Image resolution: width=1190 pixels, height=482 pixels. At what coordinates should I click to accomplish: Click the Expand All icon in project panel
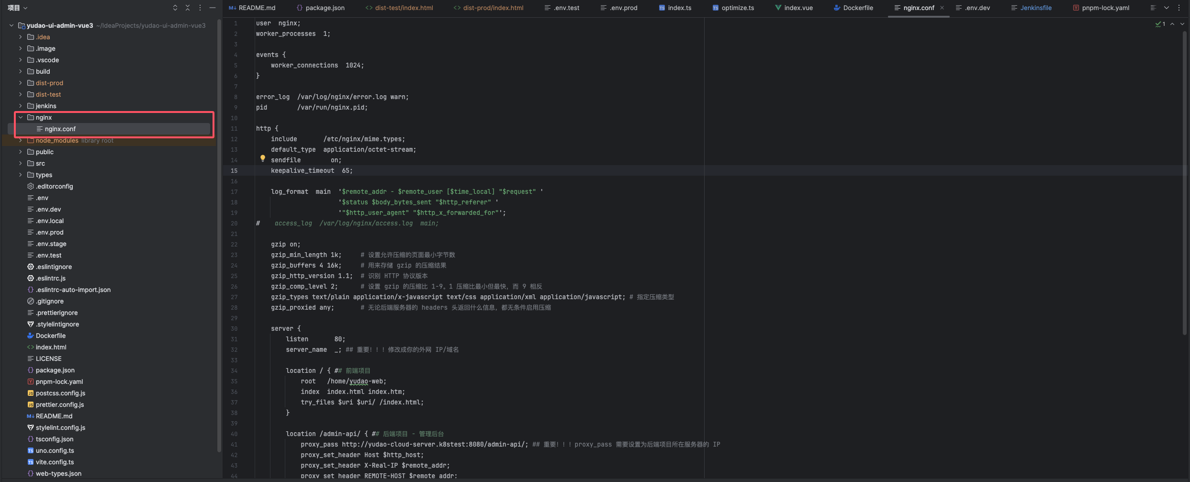[175, 8]
